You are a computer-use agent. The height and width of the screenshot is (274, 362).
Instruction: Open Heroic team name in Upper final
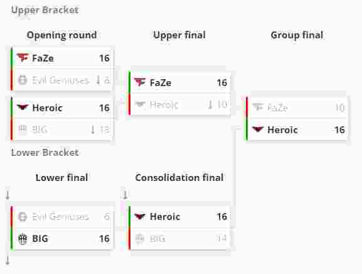pyautogui.click(x=164, y=105)
